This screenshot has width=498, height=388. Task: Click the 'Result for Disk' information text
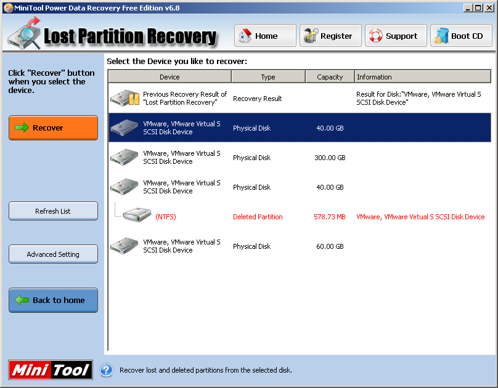pos(418,98)
